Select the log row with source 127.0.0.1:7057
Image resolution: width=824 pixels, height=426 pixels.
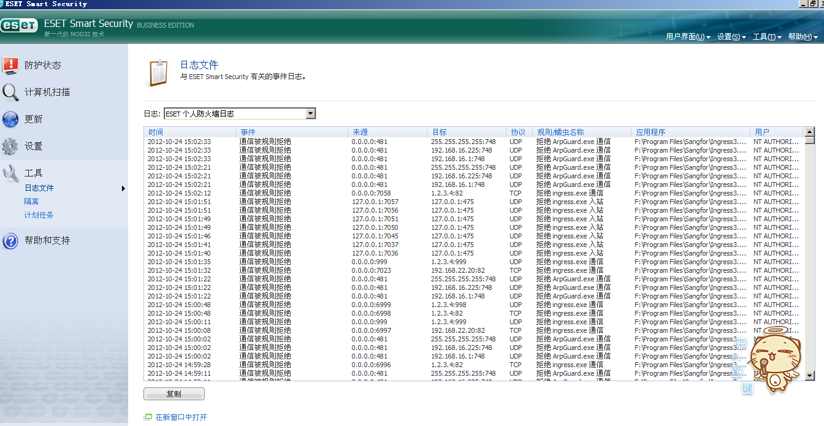click(x=473, y=202)
